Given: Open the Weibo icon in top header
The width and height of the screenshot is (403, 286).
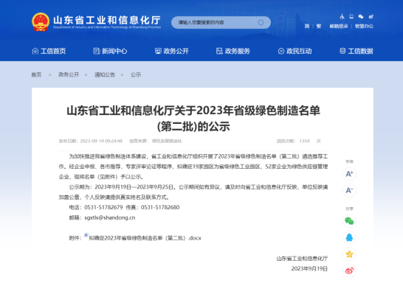Looking at the screenshot, I should 371,17.
